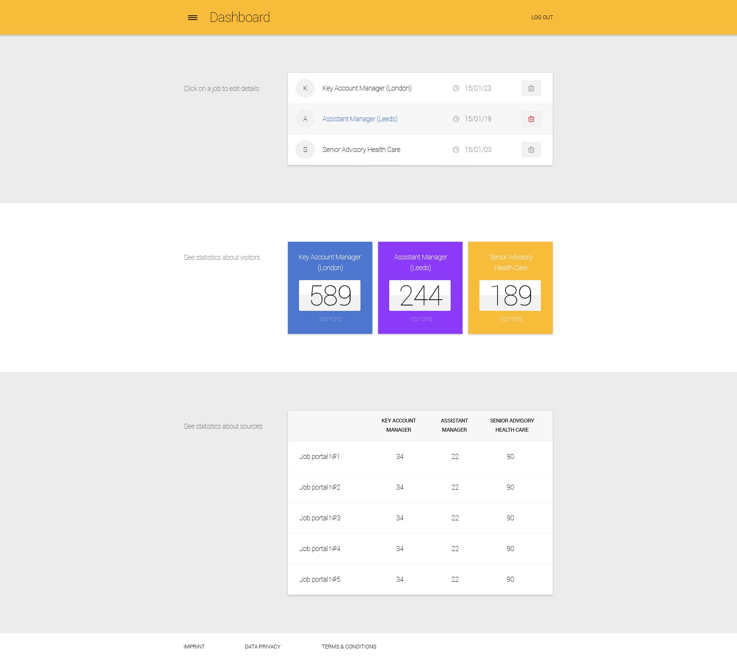This screenshot has width=737, height=660.
Task: Open Assistant Manager (Leeds) job link
Action: [x=360, y=119]
